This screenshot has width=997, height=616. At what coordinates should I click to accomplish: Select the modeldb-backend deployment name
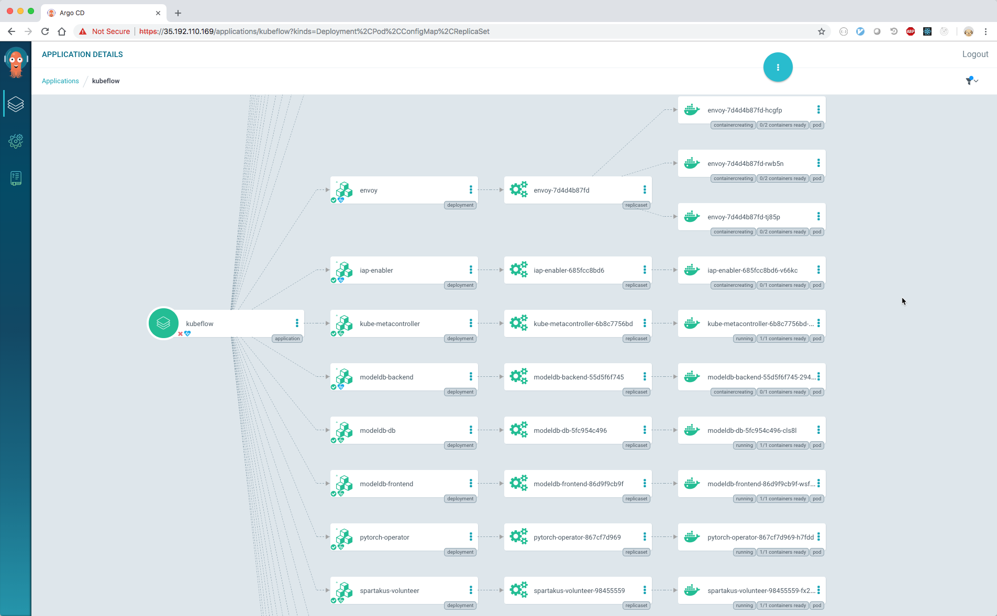point(386,377)
